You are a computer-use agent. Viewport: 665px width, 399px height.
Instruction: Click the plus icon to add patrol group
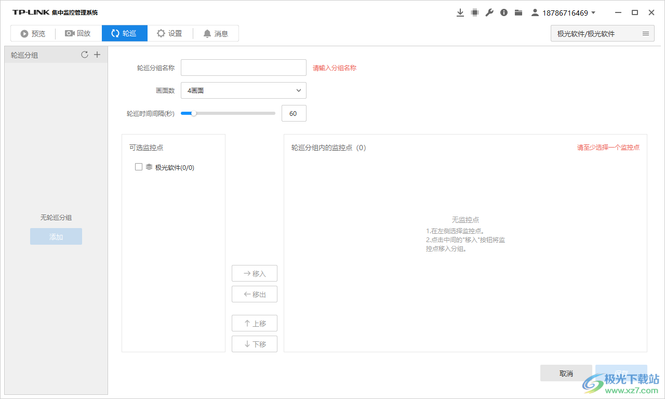point(97,54)
